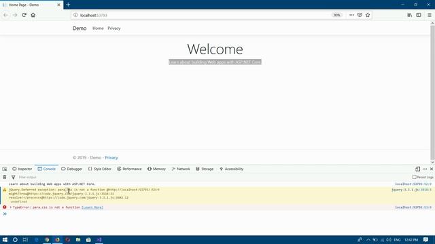This screenshot has height=244, width=435.
Task: Open Cortana search circle
Action: (x=15, y=239)
